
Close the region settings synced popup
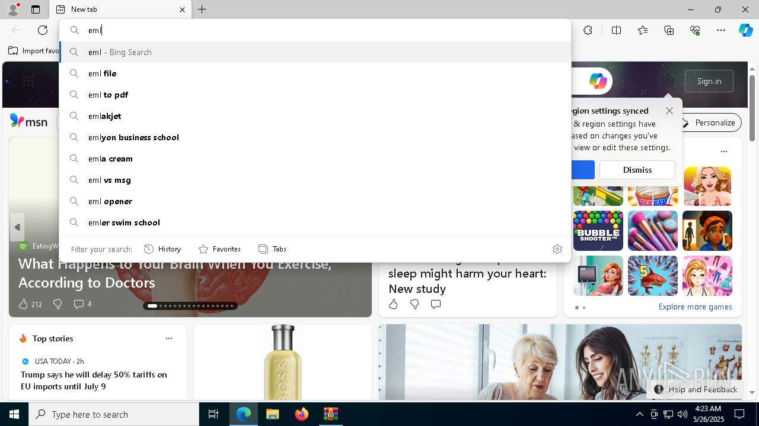[669, 111]
